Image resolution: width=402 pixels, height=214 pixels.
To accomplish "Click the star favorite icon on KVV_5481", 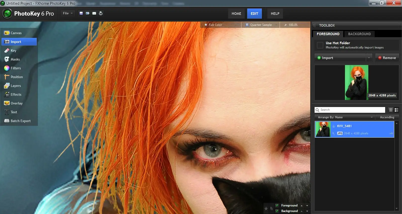I will pos(334,126).
